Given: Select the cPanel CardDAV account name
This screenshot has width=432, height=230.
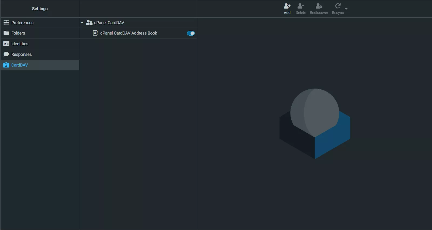Looking at the screenshot, I should pos(109,23).
